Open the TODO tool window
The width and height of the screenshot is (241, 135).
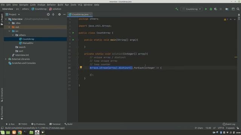23,124
